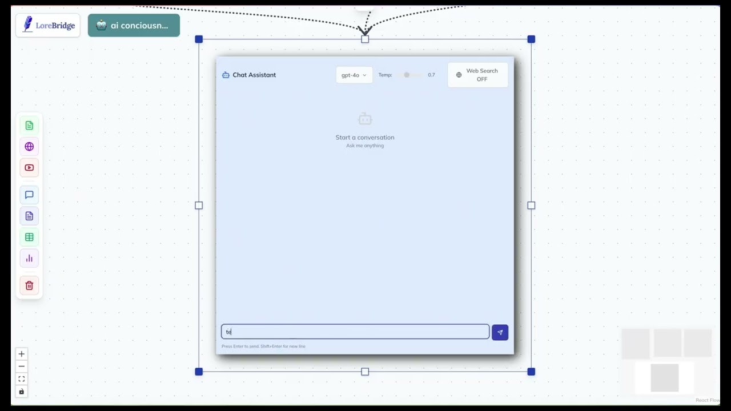Add a table grid node from sidebar

29,237
